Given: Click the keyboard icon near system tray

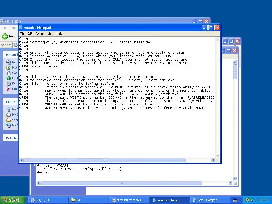Looking at the screenshot, I should [235, 200].
